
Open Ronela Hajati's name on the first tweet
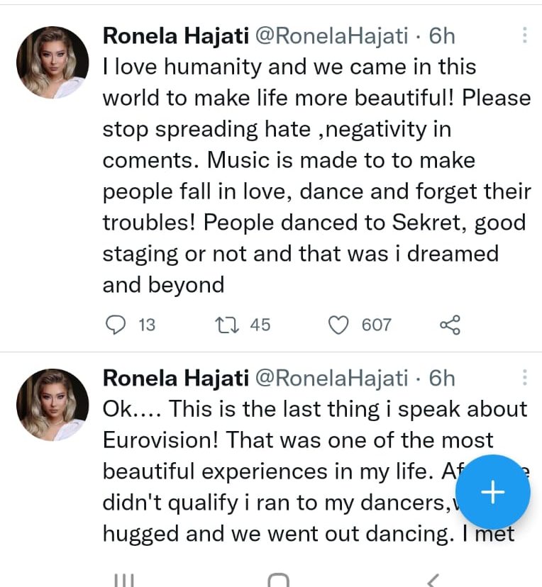(174, 35)
